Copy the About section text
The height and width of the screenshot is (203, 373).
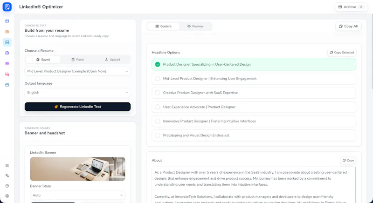348,161
